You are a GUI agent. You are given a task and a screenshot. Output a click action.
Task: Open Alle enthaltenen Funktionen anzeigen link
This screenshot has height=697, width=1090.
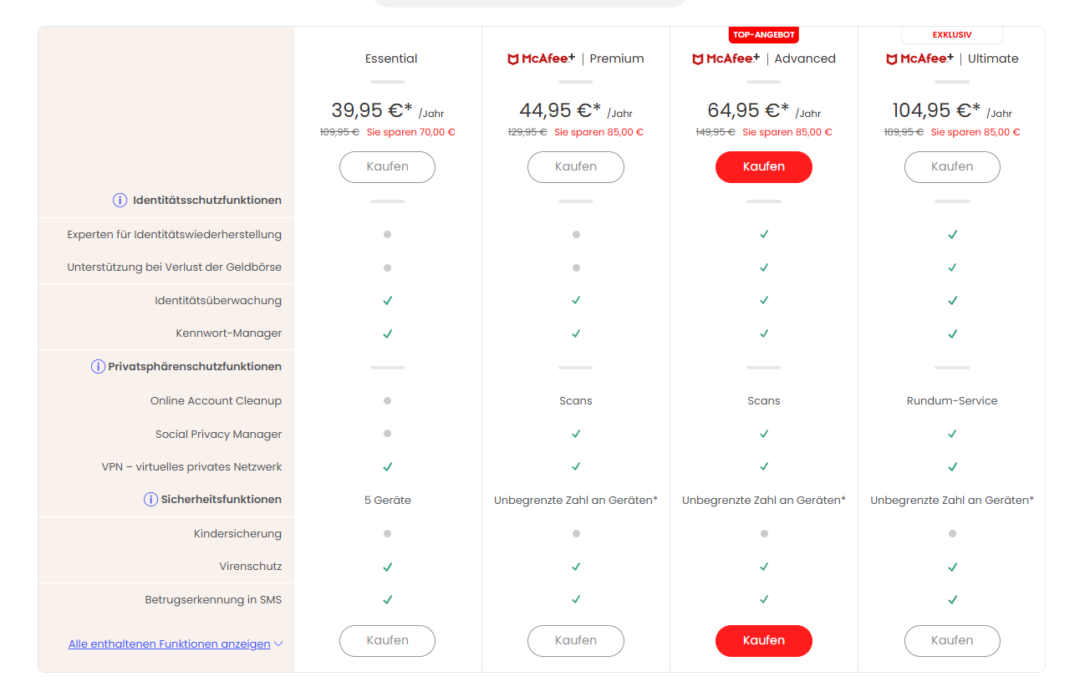170,644
